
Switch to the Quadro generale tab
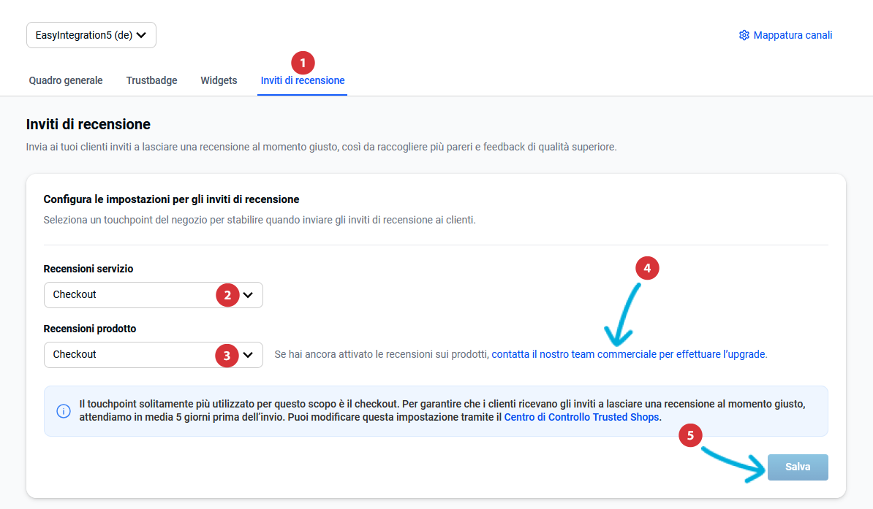click(x=66, y=80)
